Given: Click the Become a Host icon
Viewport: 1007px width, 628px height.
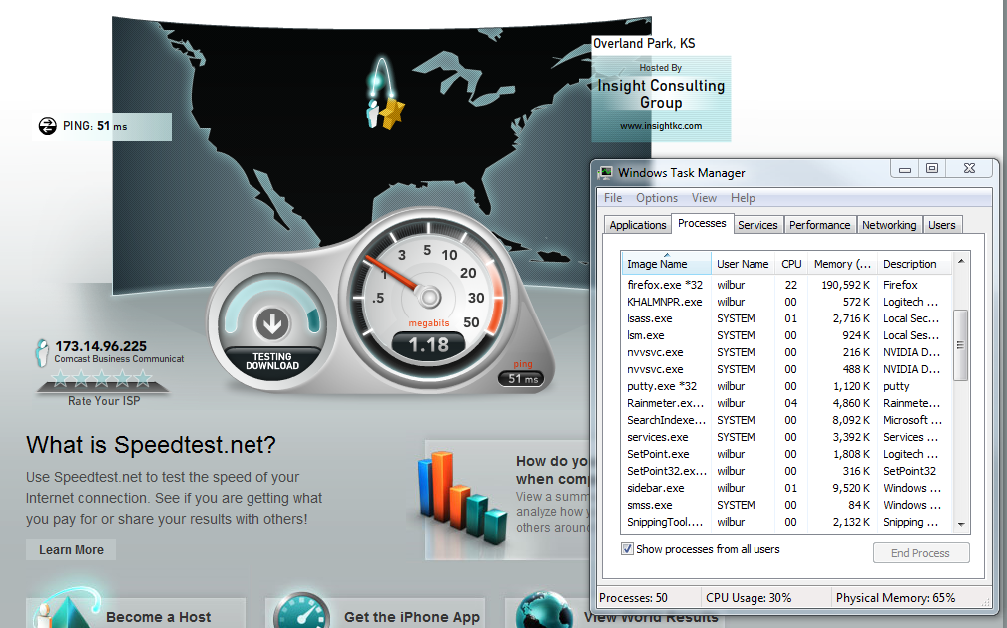Looking at the screenshot, I should coord(68,609).
